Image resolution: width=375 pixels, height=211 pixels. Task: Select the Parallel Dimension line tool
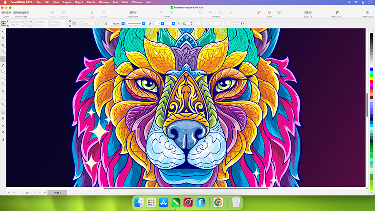click(x=3, y=98)
